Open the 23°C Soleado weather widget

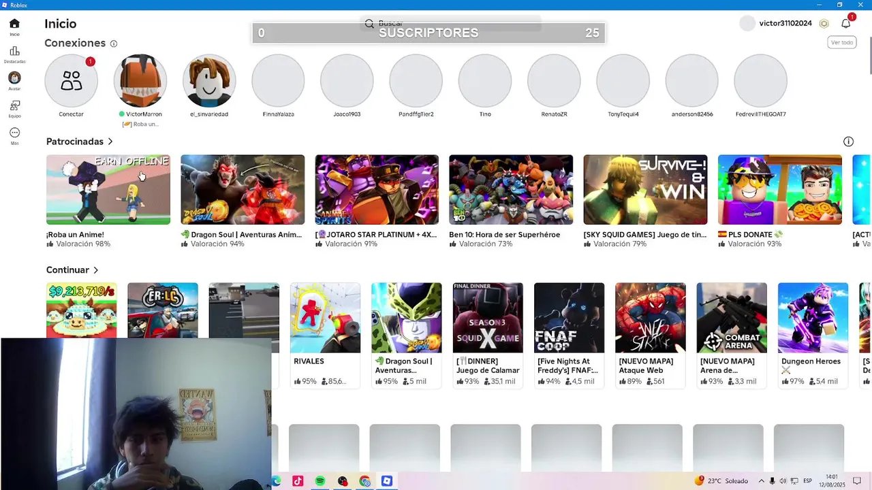tap(721, 481)
